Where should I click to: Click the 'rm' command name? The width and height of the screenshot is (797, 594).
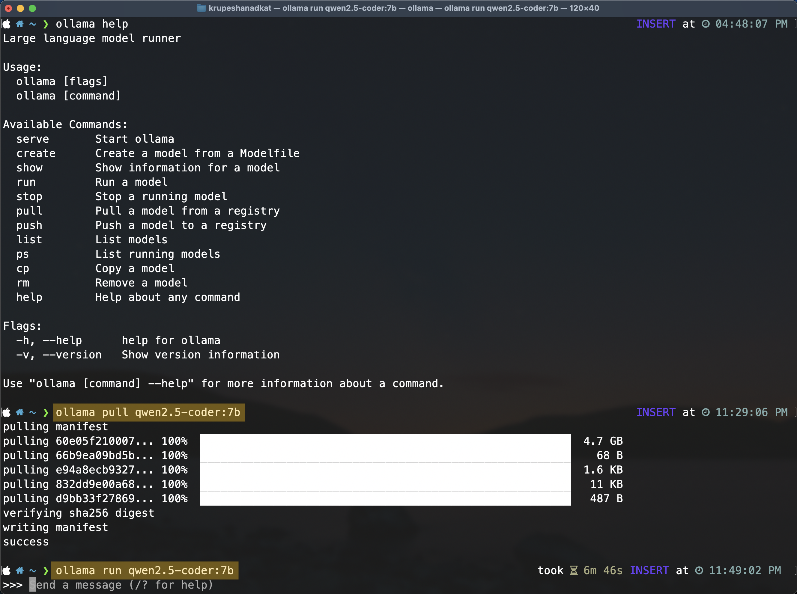pos(23,283)
